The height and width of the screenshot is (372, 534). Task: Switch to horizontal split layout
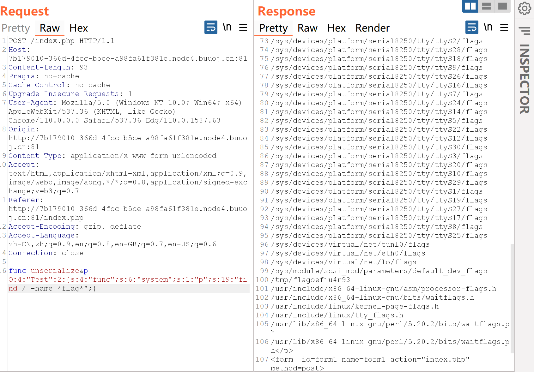487,6
